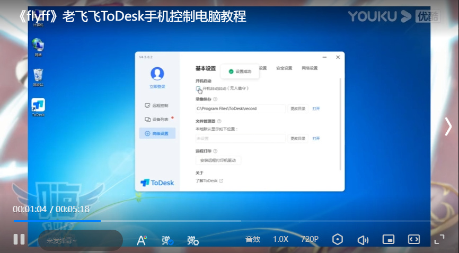The height and width of the screenshot is (253, 459).
Task: Select the Network desktop icon
Action: coord(38,48)
